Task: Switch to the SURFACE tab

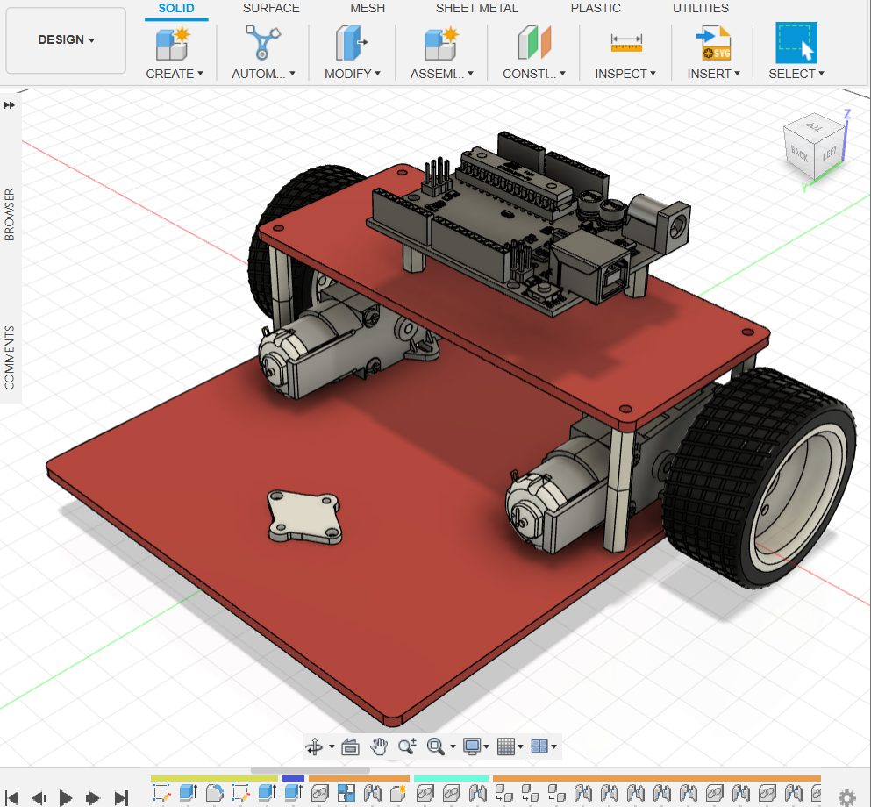Action: coord(271,8)
